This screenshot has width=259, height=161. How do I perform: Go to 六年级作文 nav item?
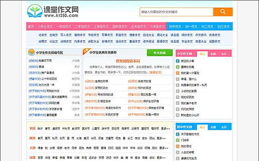tap(157, 27)
